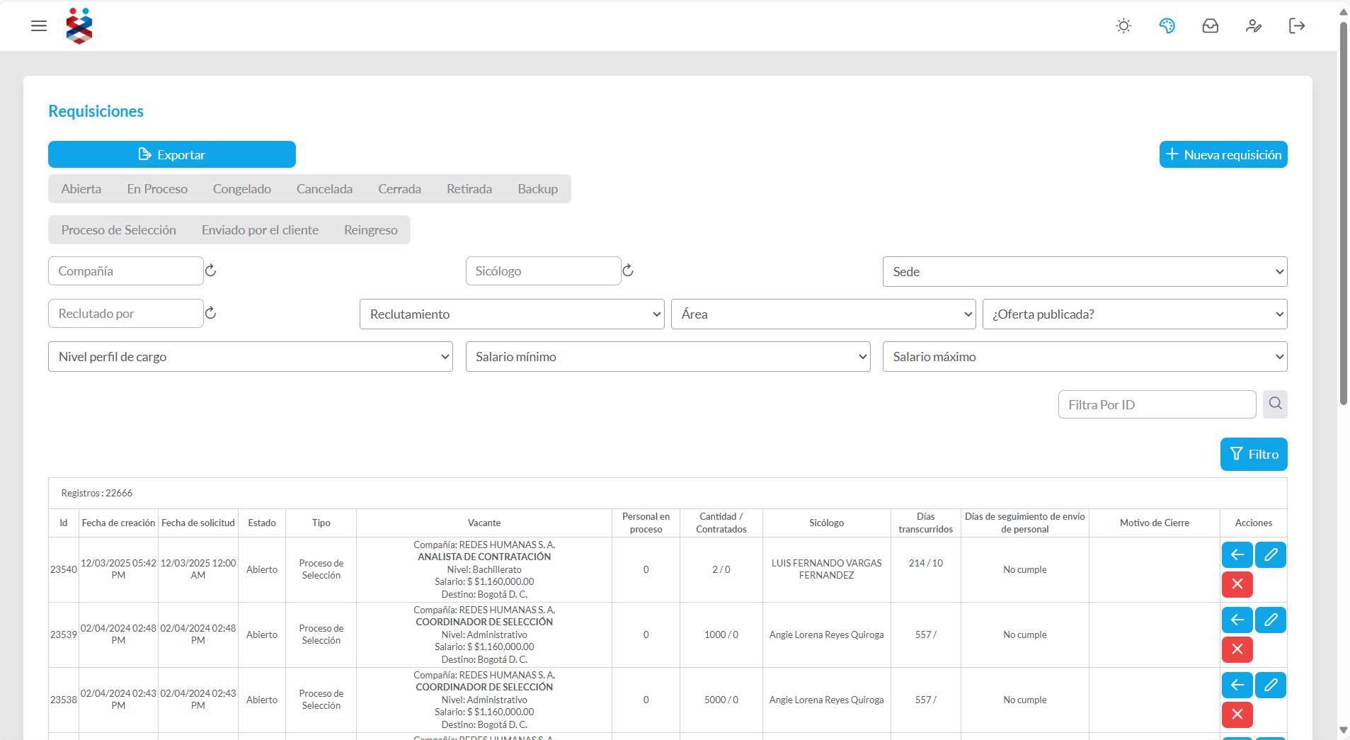Click the magnifier search icon button
The height and width of the screenshot is (740, 1350).
(x=1275, y=404)
